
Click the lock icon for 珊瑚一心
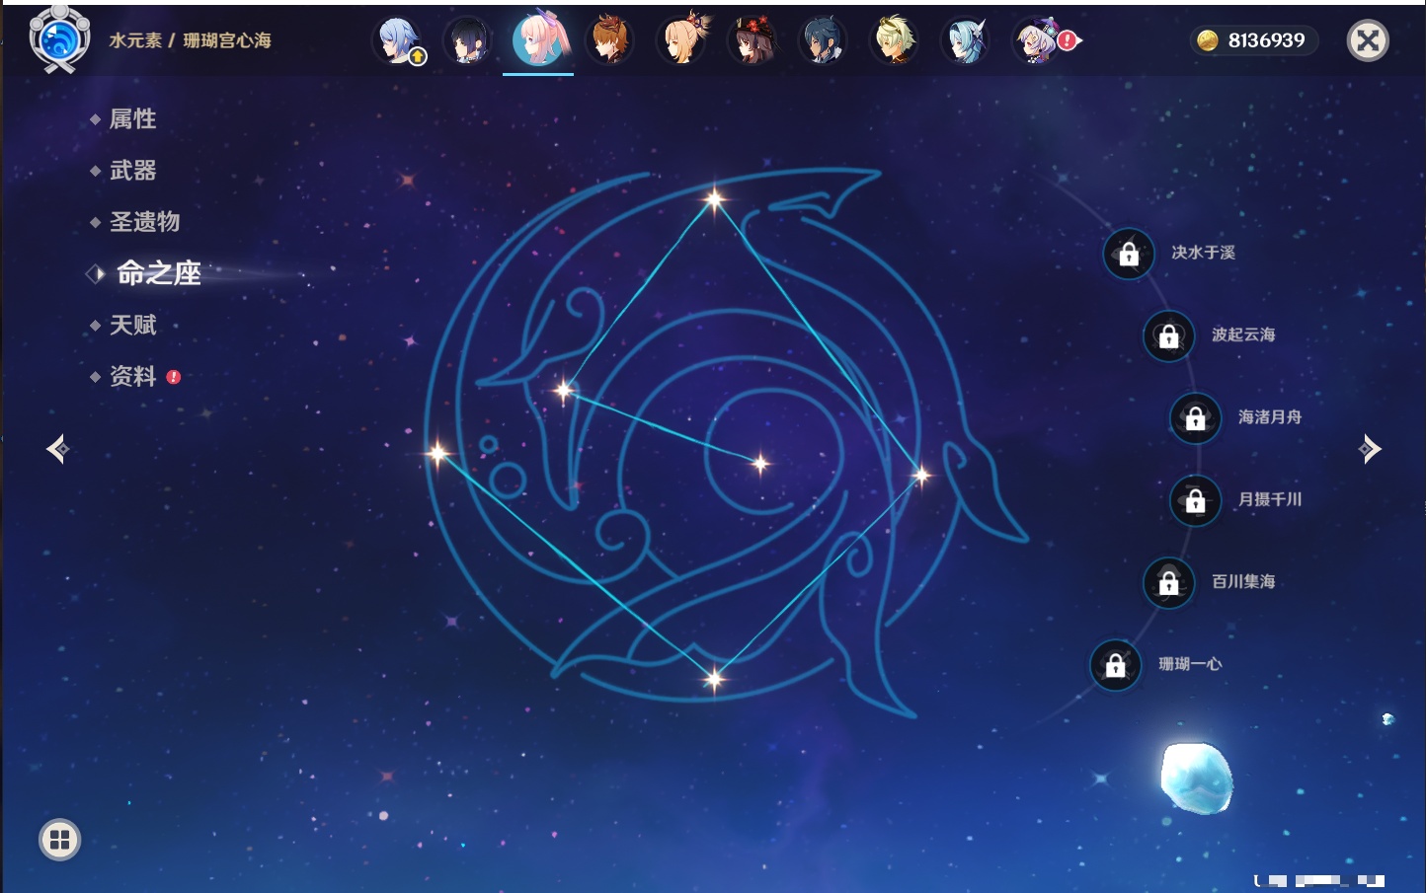point(1115,665)
